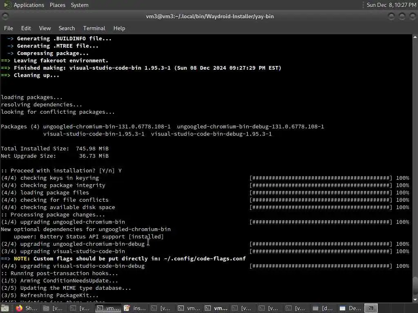Screen dimensions: 418x313
Task: Click the distro logo icon beside Applications
Action: (7, 5)
